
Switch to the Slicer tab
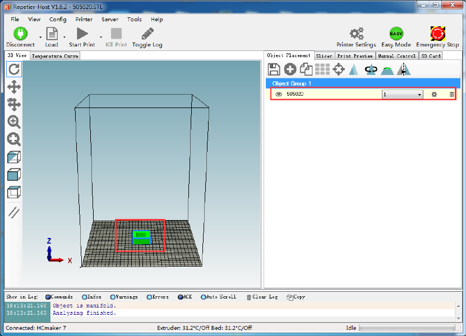point(324,56)
